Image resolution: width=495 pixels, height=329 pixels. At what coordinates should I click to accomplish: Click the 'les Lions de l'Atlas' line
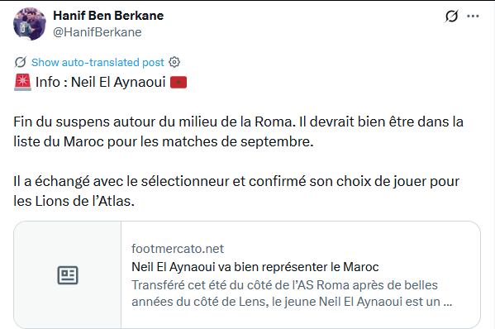point(74,201)
